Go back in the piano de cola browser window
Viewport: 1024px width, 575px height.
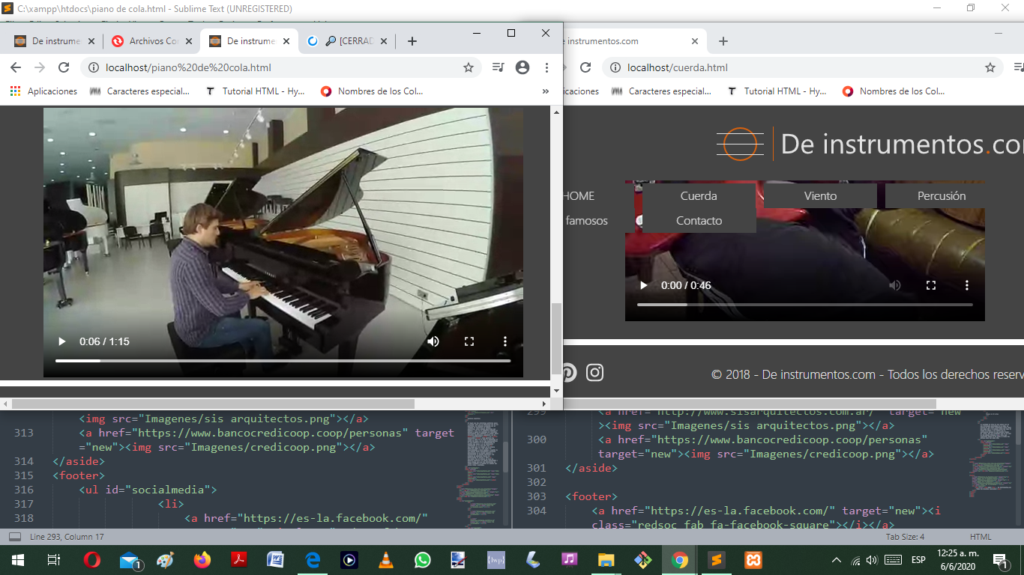coord(16,67)
